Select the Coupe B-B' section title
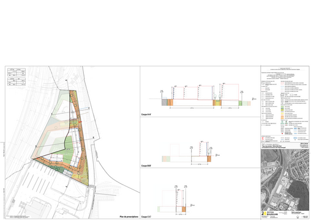 (x=146, y=166)
